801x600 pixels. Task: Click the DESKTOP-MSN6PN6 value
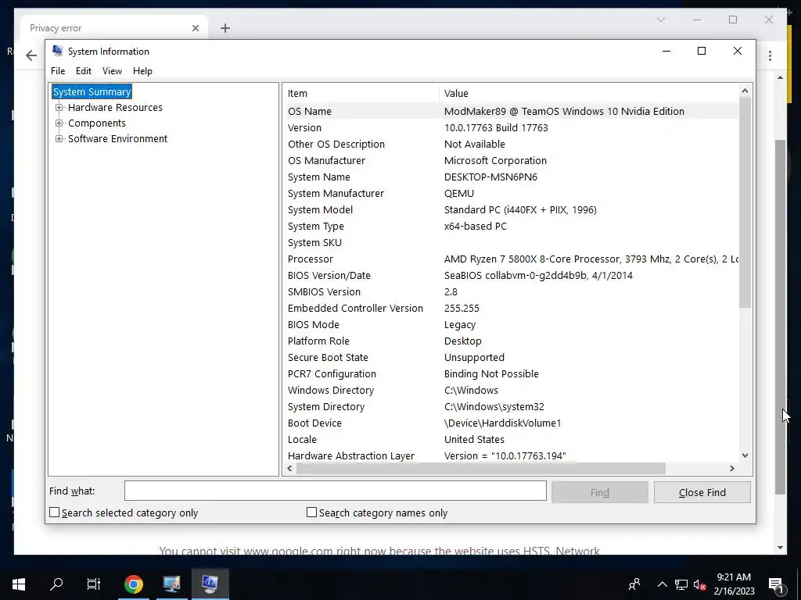pos(490,177)
